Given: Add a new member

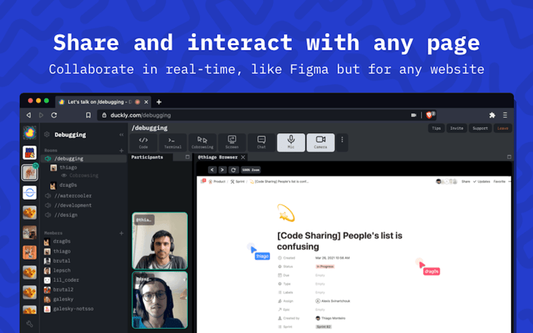Looking at the screenshot, I should 121,233.
